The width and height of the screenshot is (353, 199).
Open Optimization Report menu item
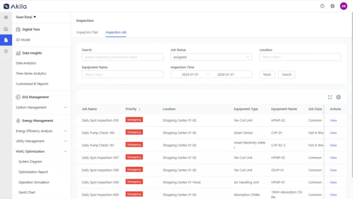coord(33,172)
